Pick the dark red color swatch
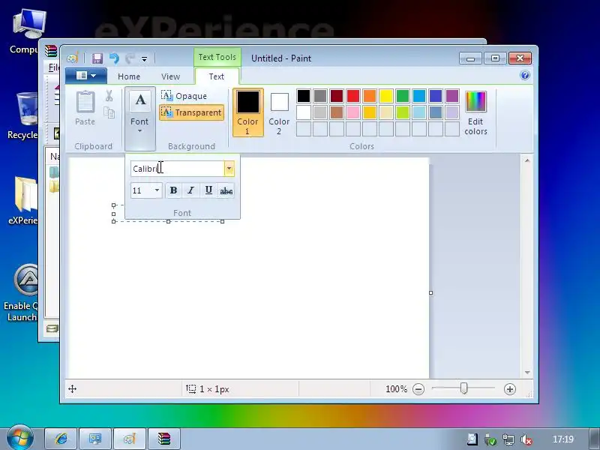Viewport: 600px width, 450px height. (x=337, y=96)
